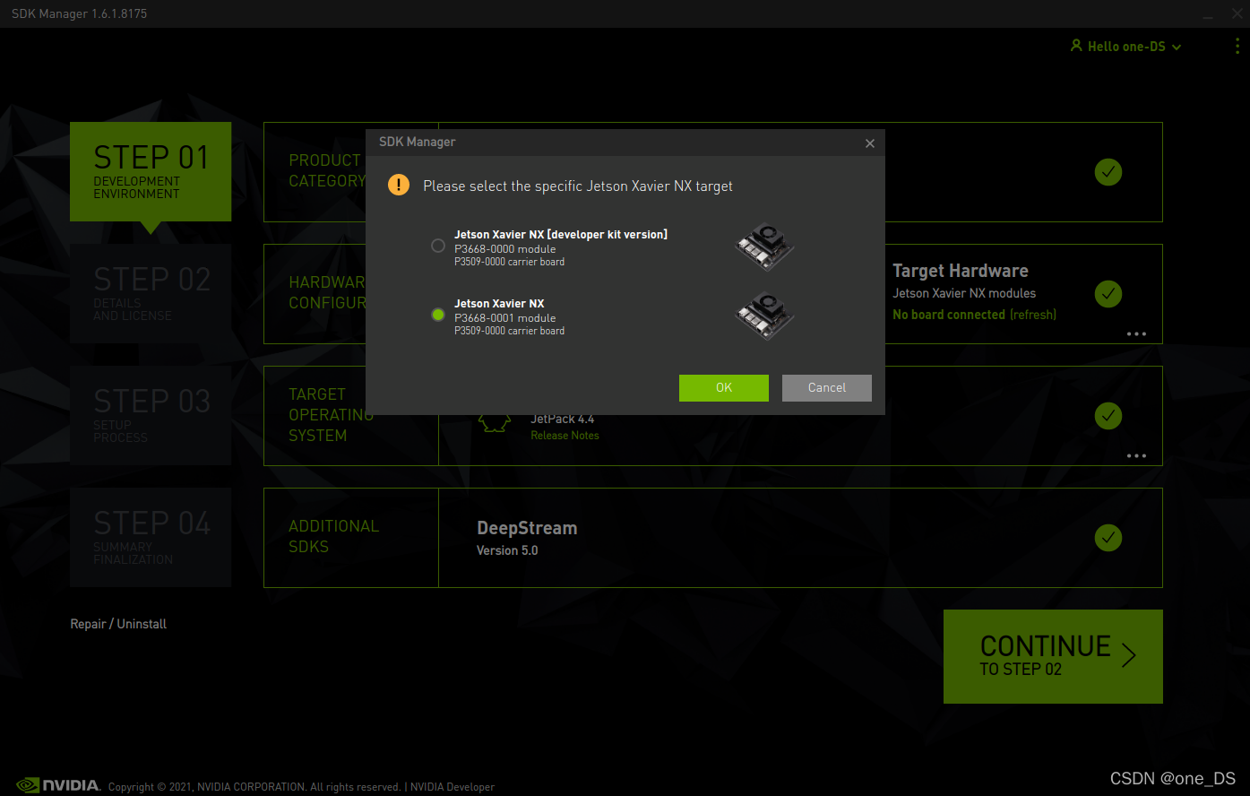
Task: Click the JetPack 4.4 label
Action: [562, 419]
